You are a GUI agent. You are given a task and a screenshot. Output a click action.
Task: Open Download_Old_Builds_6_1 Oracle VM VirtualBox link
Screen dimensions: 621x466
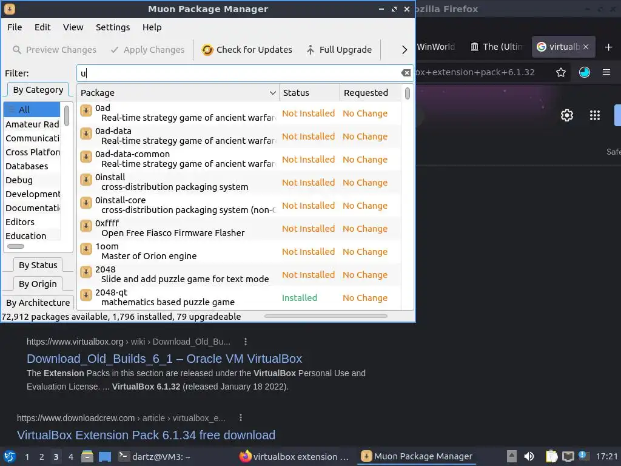coord(164,359)
